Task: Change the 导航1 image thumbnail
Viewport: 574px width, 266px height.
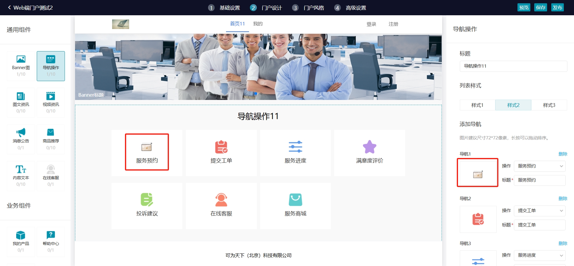Action: click(478, 174)
